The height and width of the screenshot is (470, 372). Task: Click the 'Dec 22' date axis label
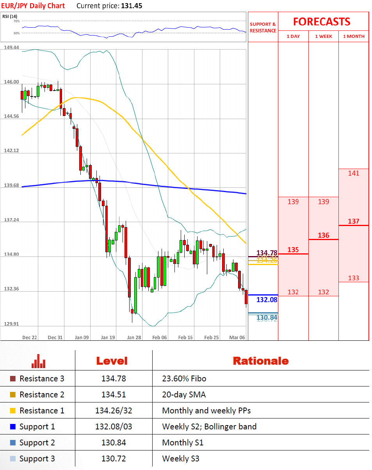(x=30, y=338)
